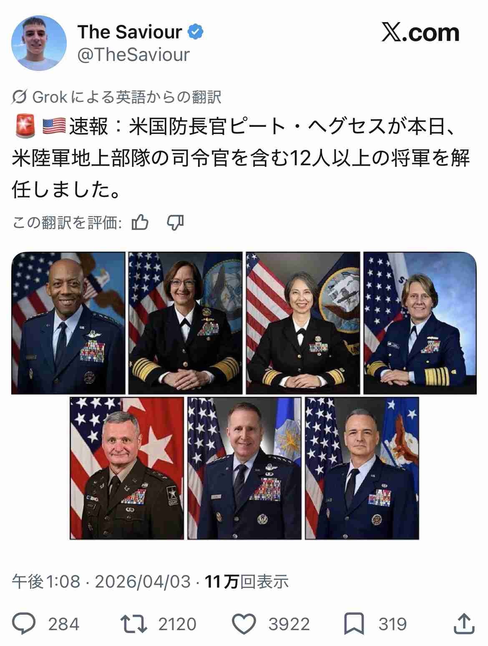Click the blue verified badge
Viewport: 488px width, 646px height.
point(195,32)
